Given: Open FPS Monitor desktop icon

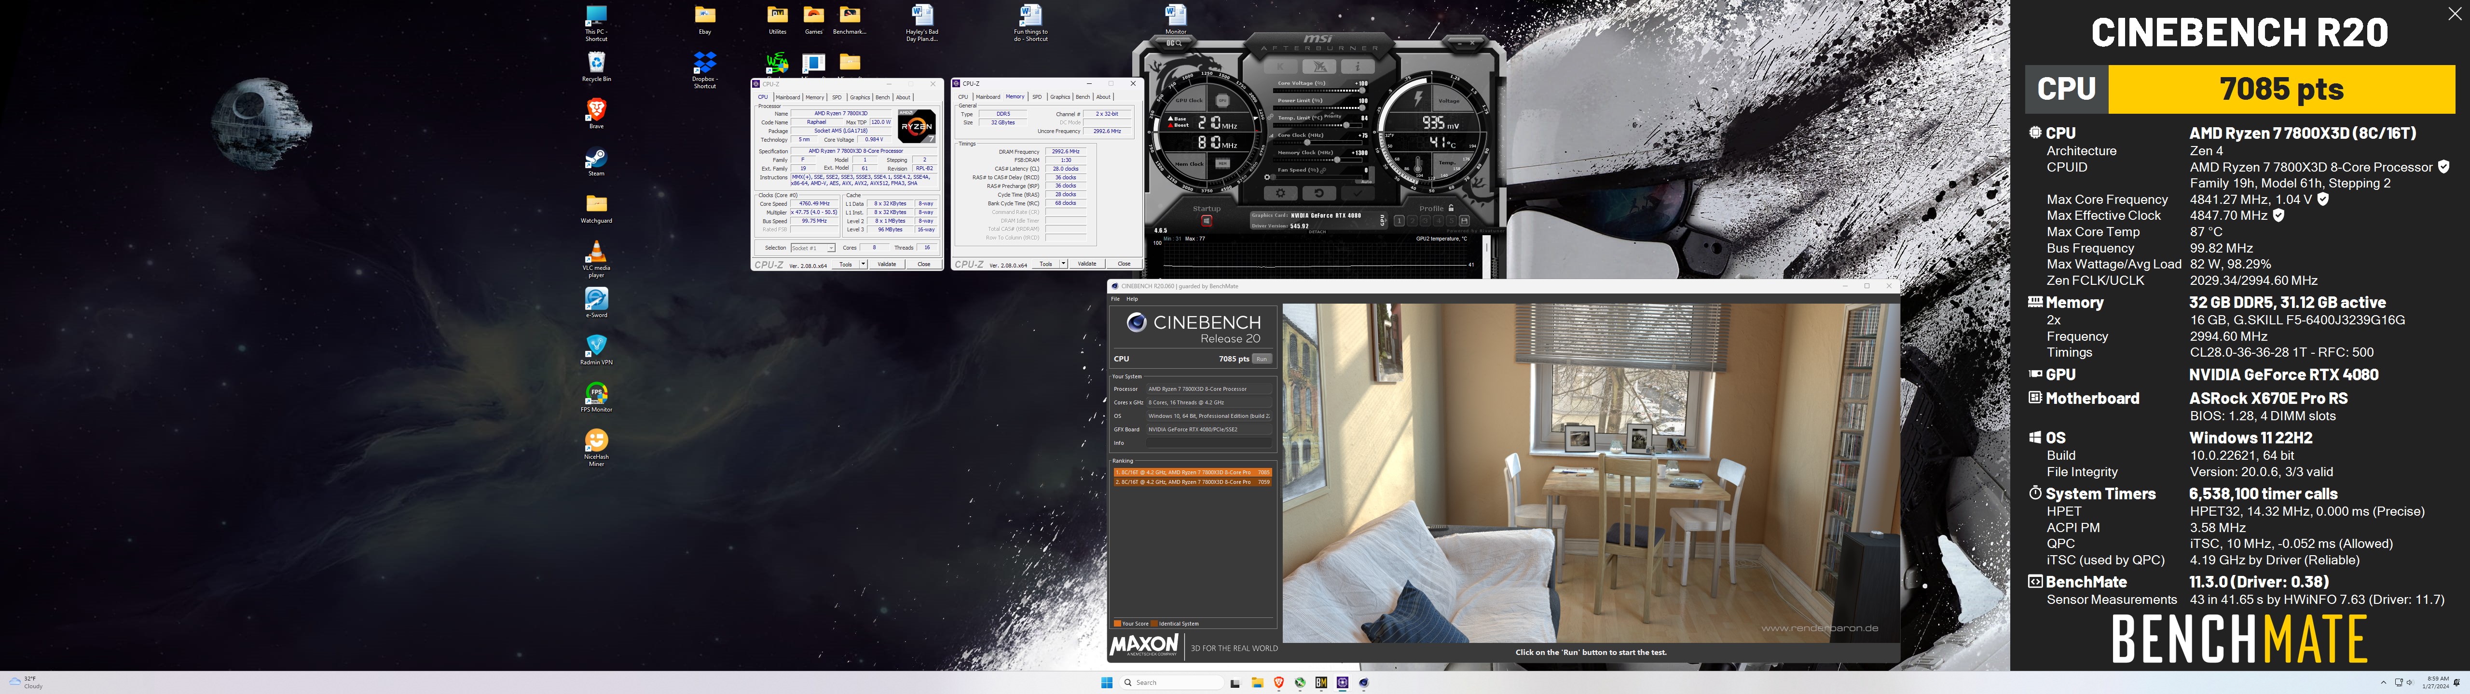Looking at the screenshot, I should (596, 397).
